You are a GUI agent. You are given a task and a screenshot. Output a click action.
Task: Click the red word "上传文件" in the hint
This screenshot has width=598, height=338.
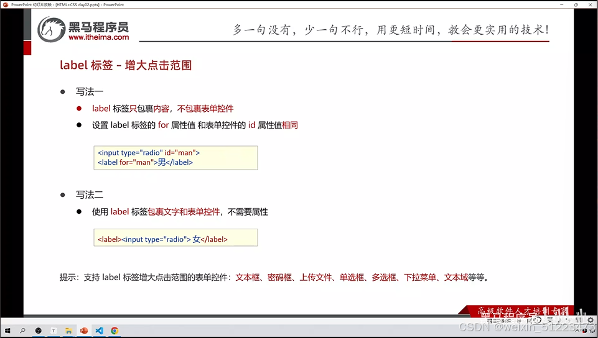(315, 278)
